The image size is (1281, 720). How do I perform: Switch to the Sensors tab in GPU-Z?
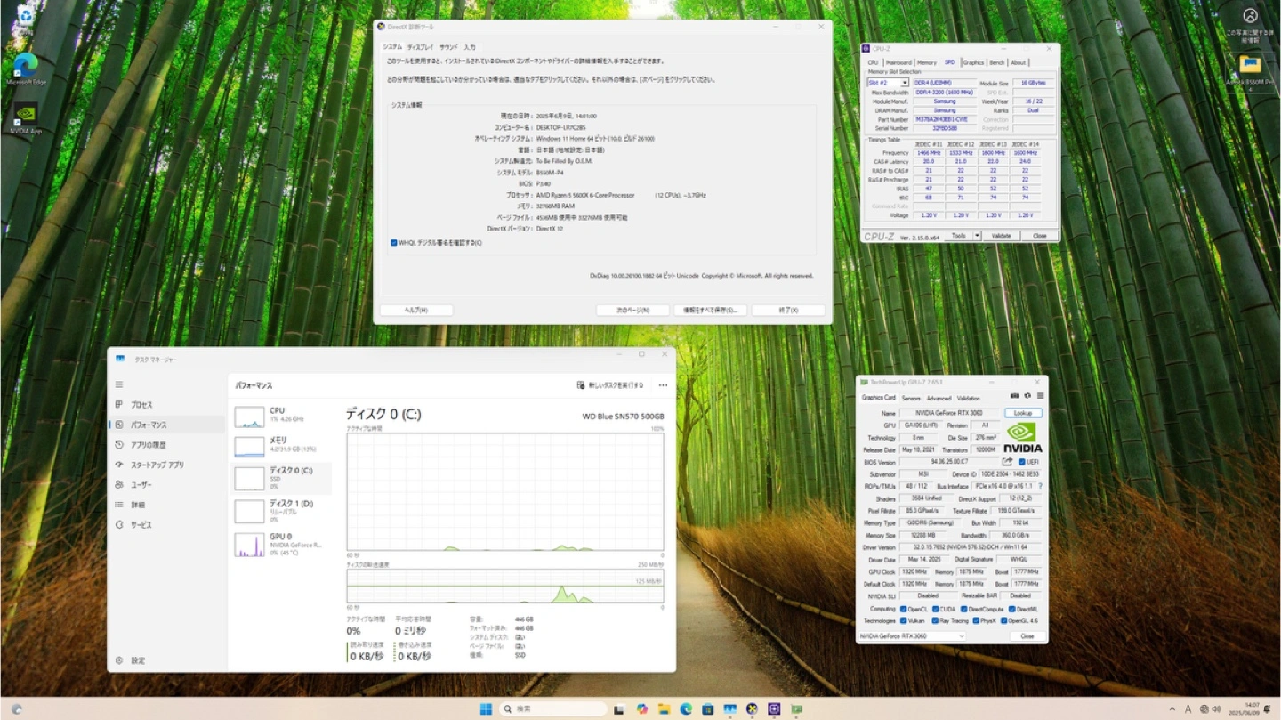[x=911, y=398]
